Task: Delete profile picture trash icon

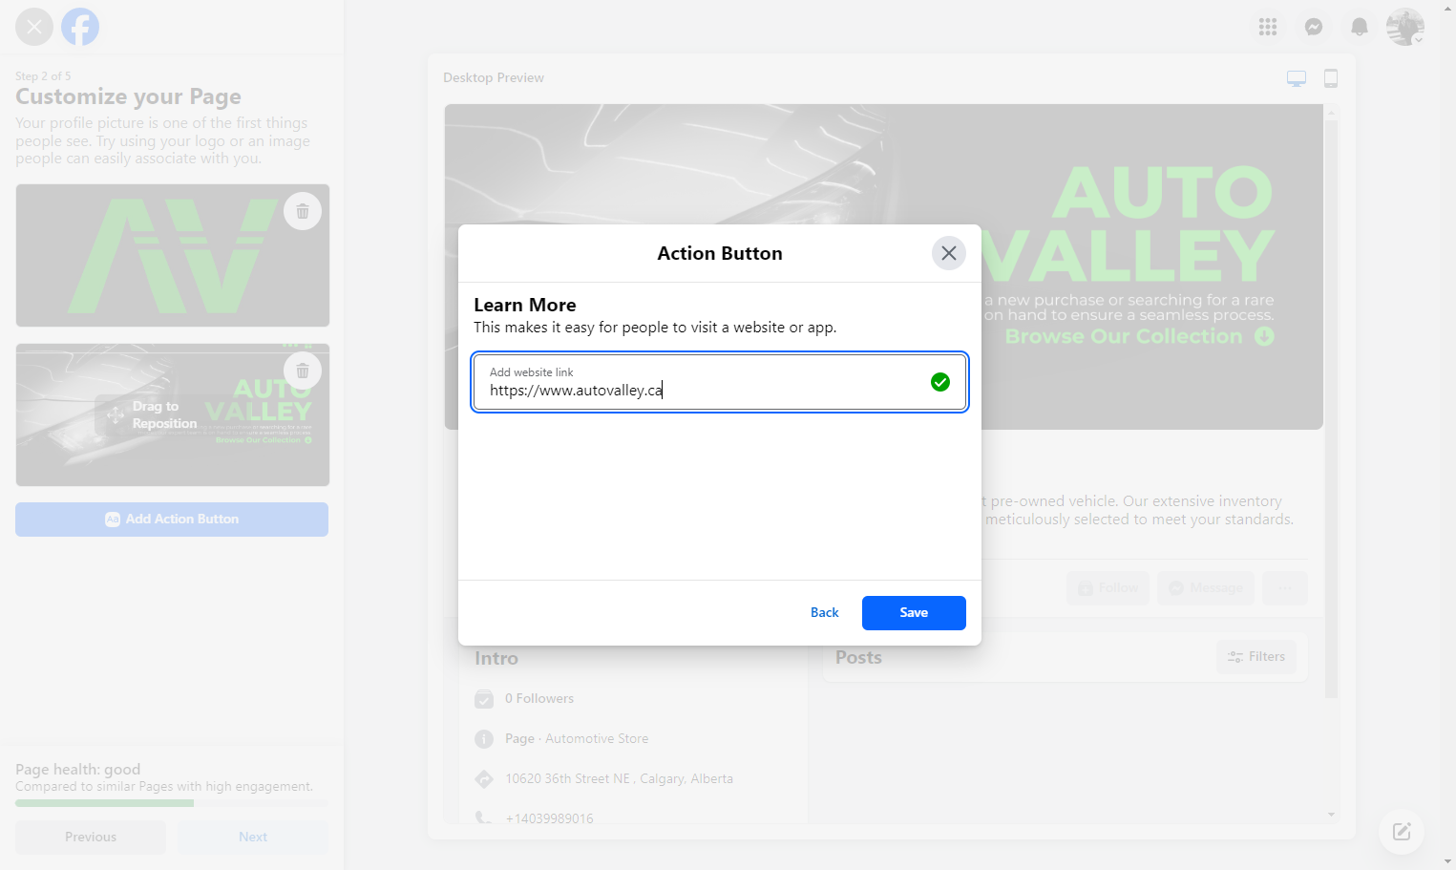Action: [303, 211]
